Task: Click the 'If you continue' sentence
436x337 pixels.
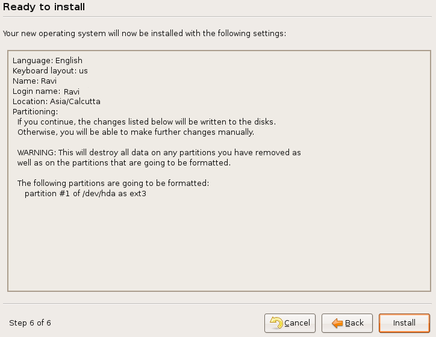Action: [146, 122]
